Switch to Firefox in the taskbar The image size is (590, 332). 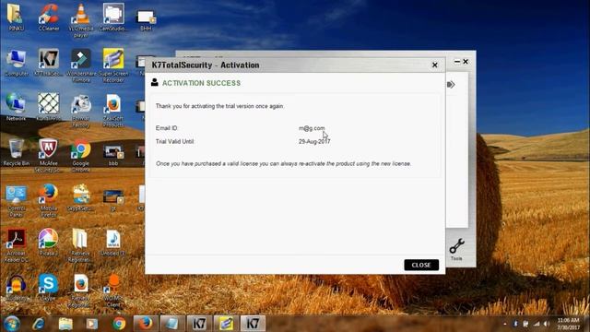point(146,324)
